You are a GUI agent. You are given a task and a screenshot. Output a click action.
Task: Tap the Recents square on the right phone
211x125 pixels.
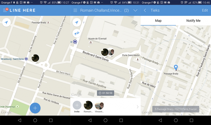click(x=191, y=120)
